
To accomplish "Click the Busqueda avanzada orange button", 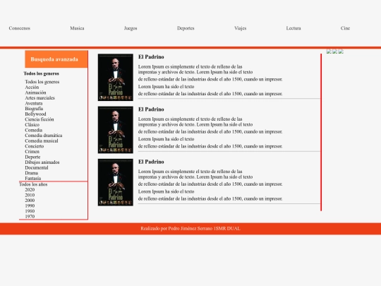I will [x=56, y=59].
